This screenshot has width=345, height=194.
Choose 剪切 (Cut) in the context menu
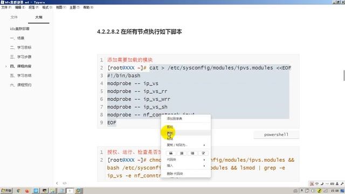(186, 127)
